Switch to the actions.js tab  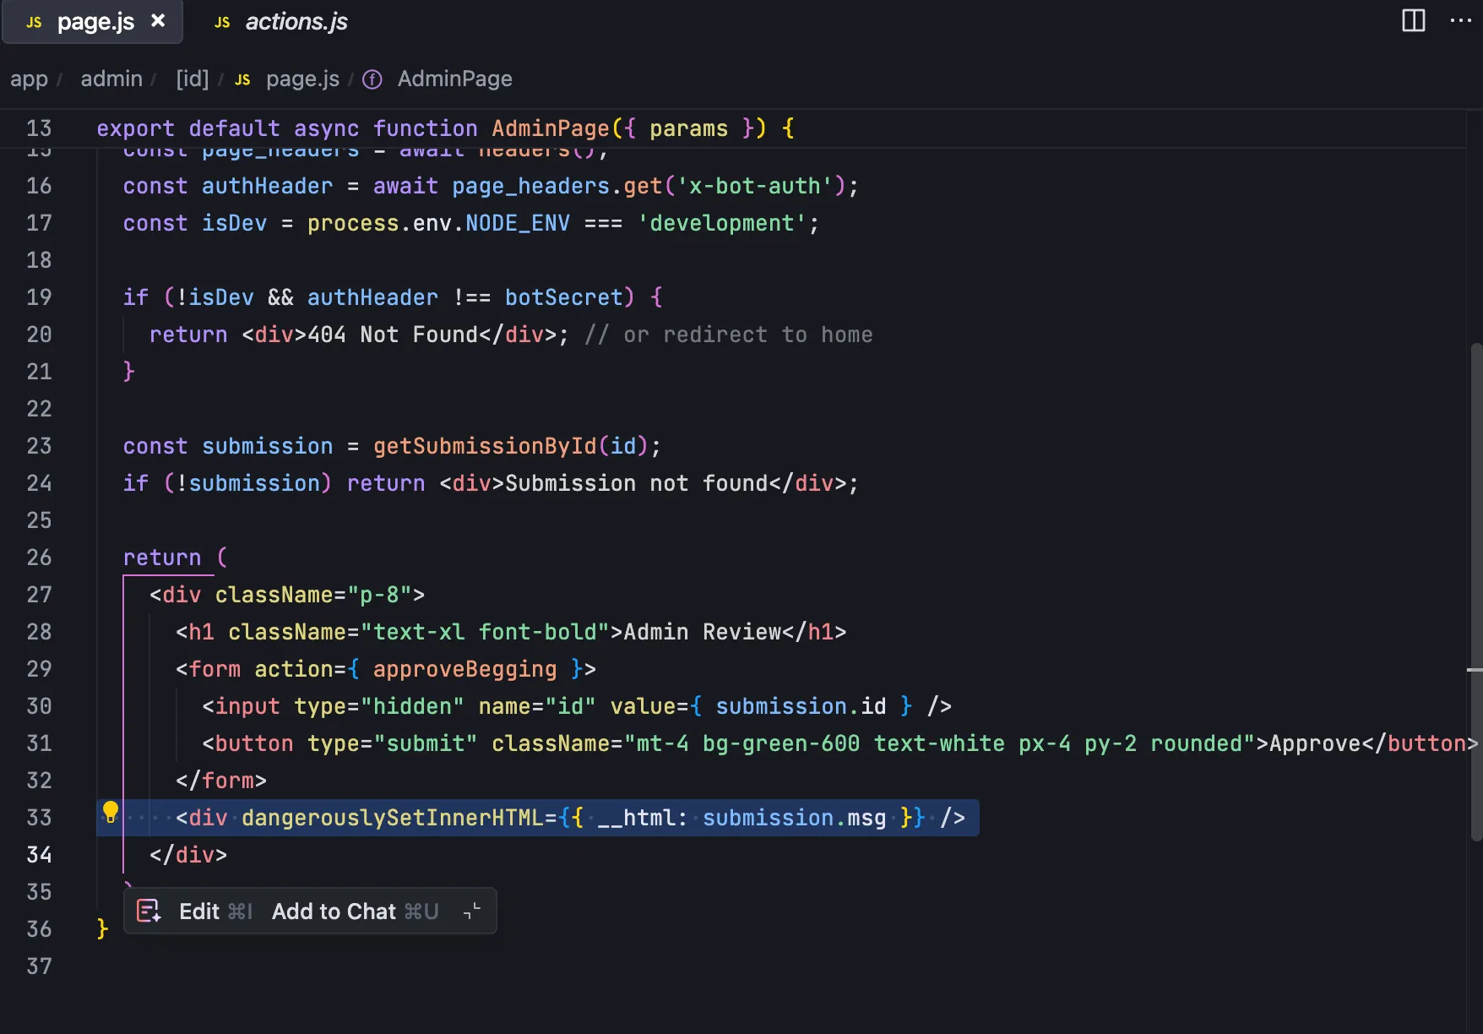pyautogui.click(x=296, y=22)
